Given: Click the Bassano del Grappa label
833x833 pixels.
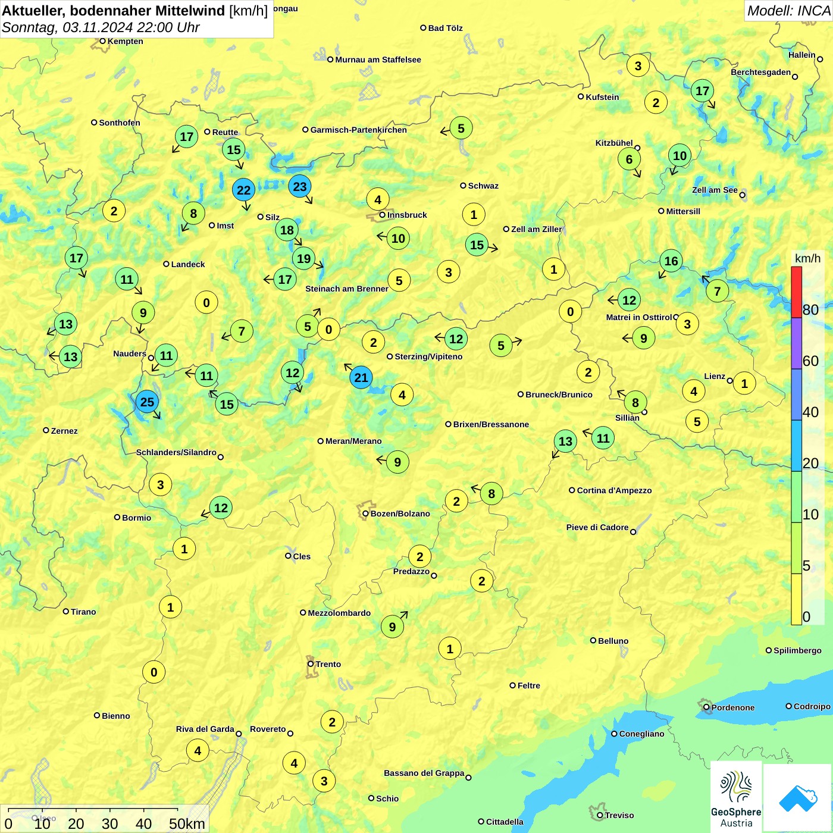Looking at the screenshot, I should [x=424, y=773].
